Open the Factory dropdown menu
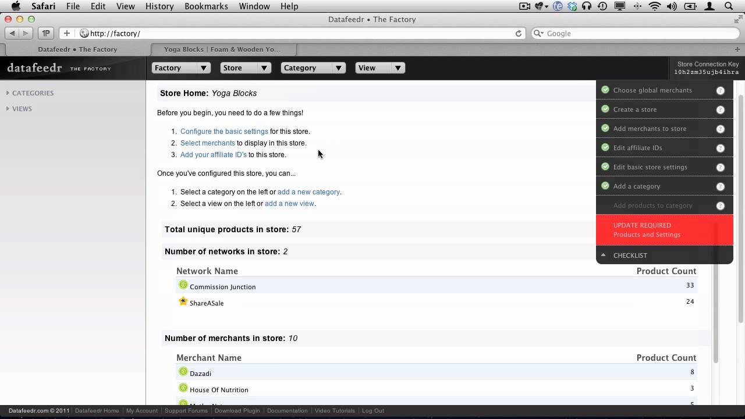The width and height of the screenshot is (745, 419). click(181, 68)
